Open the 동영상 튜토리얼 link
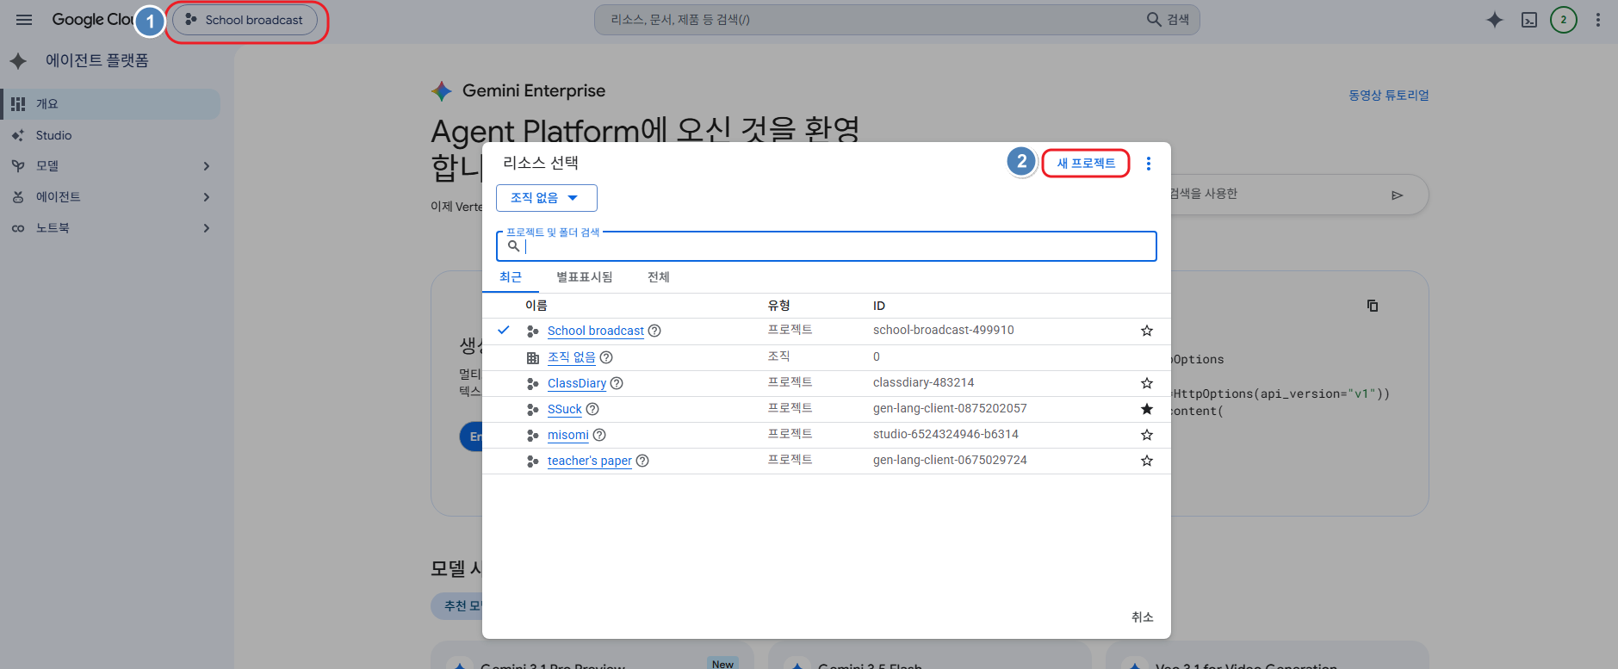This screenshot has height=669, width=1618. click(1389, 96)
